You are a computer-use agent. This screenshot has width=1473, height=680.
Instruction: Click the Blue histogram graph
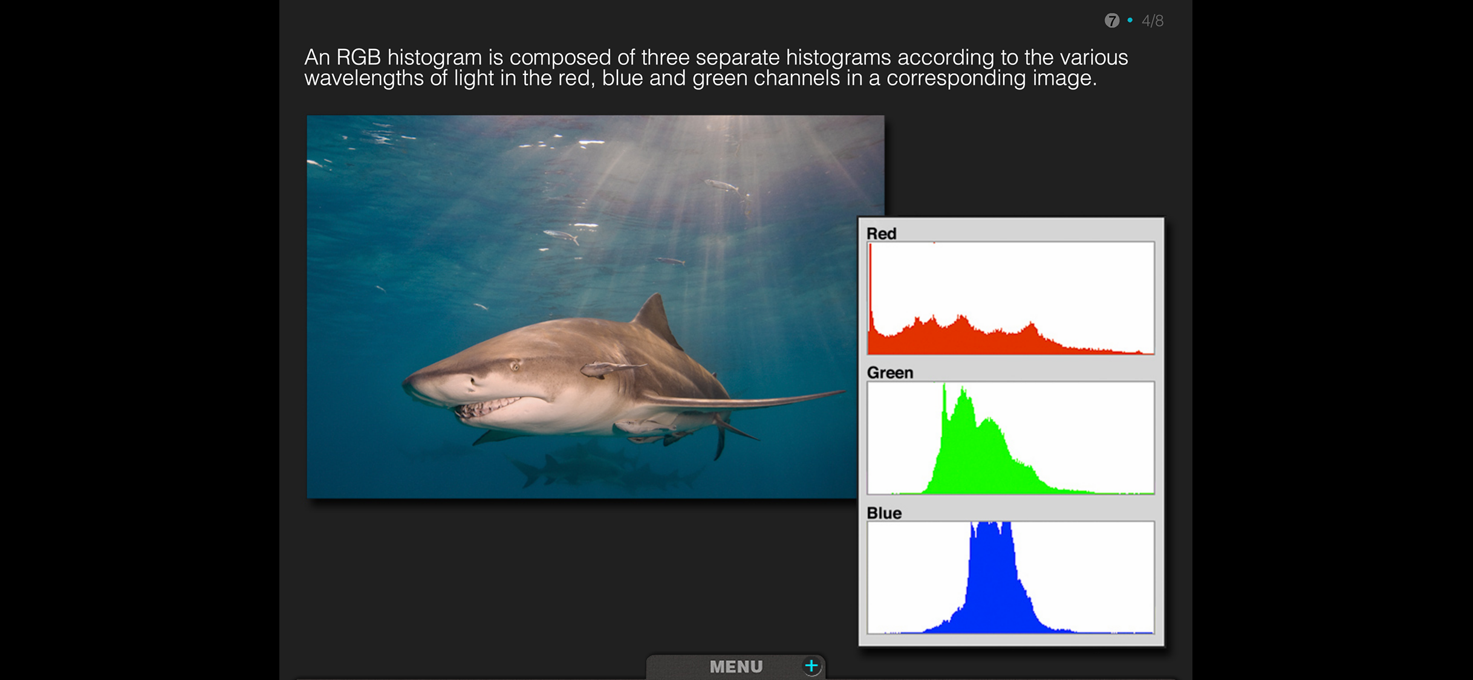tap(1010, 577)
